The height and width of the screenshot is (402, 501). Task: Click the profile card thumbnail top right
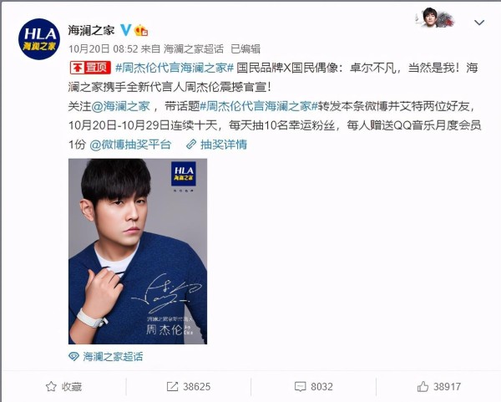click(434, 18)
